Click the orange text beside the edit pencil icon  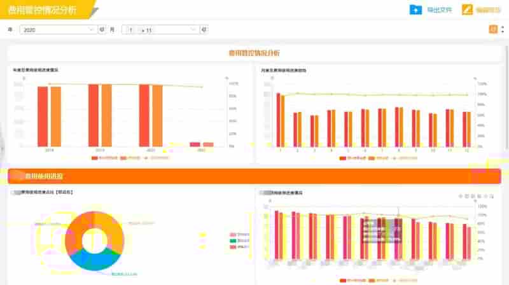488,10
